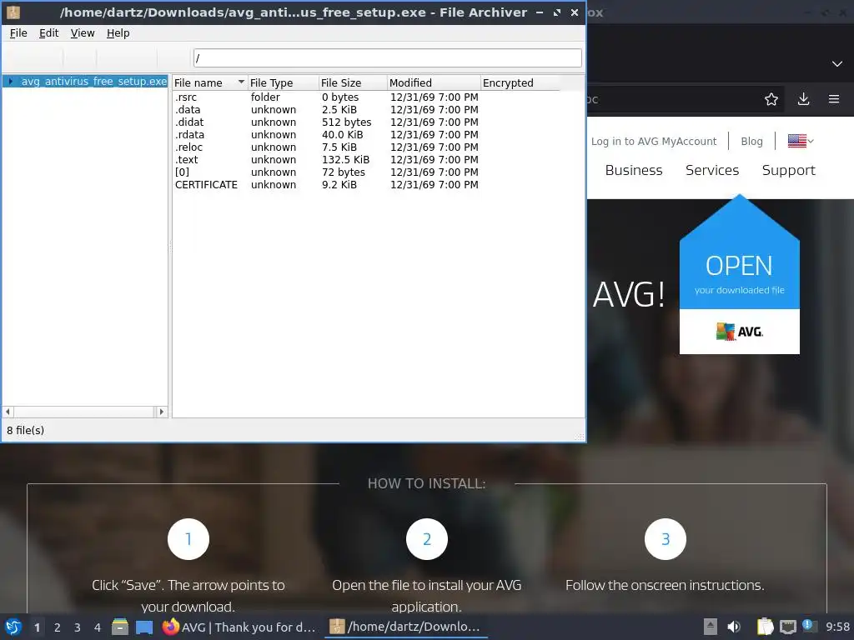Open the Edit menu
Screen dimensions: 854x640
tap(48, 33)
